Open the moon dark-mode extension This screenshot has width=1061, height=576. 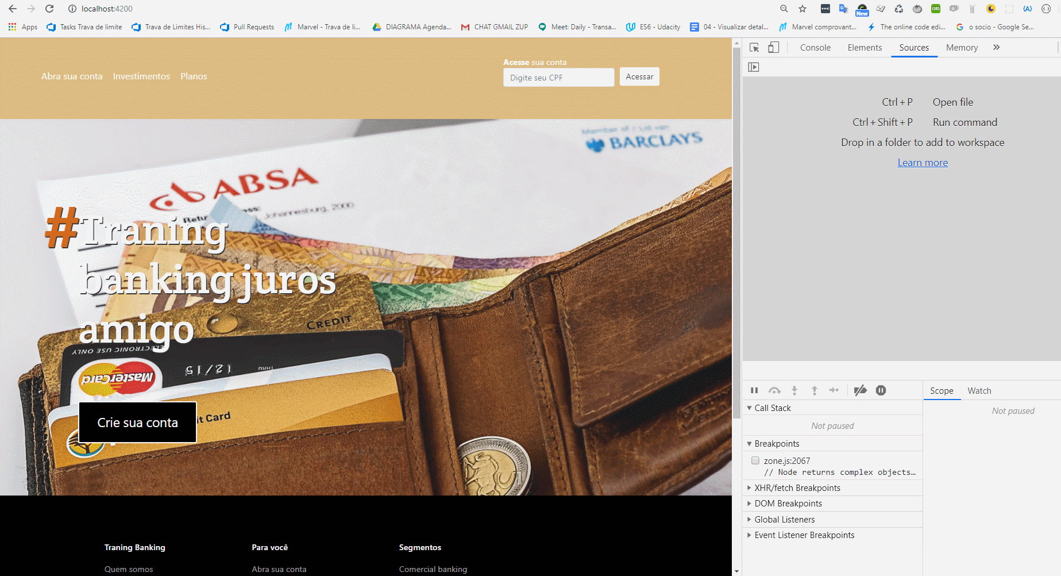991,9
